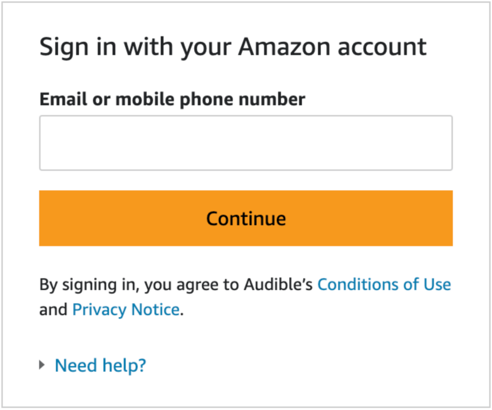The height and width of the screenshot is (410, 492).
Task: Click the Email or mobile phone number field
Action: (246, 143)
